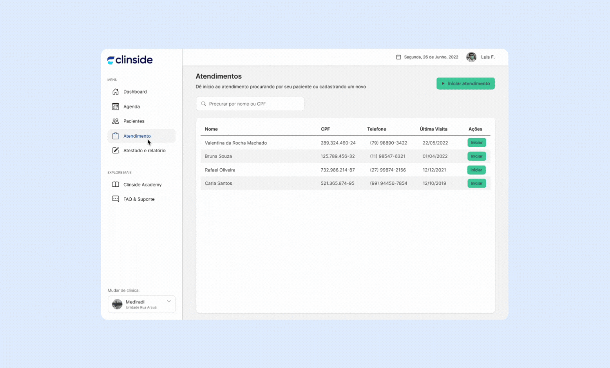
Task: Click the Dashboard home icon
Action: pyautogui.click(x=115, y=92)
